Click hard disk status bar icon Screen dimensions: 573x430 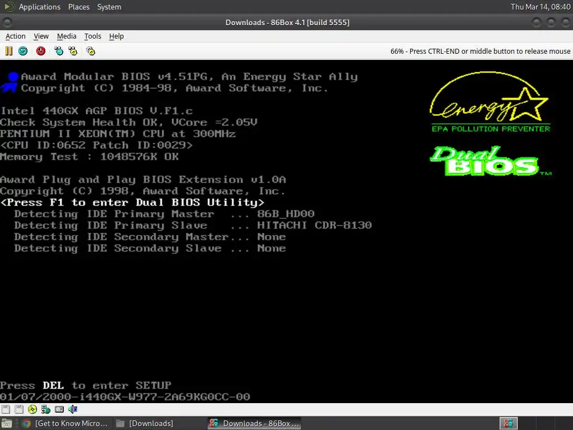coord(59,409)
